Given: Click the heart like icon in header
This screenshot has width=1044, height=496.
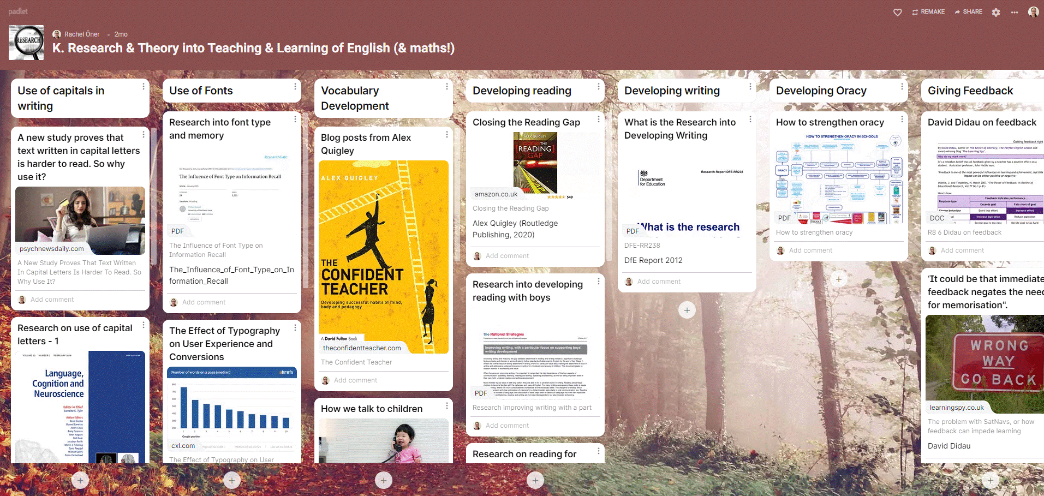Looking at the screenshot, I should click(x=897, y=12).
